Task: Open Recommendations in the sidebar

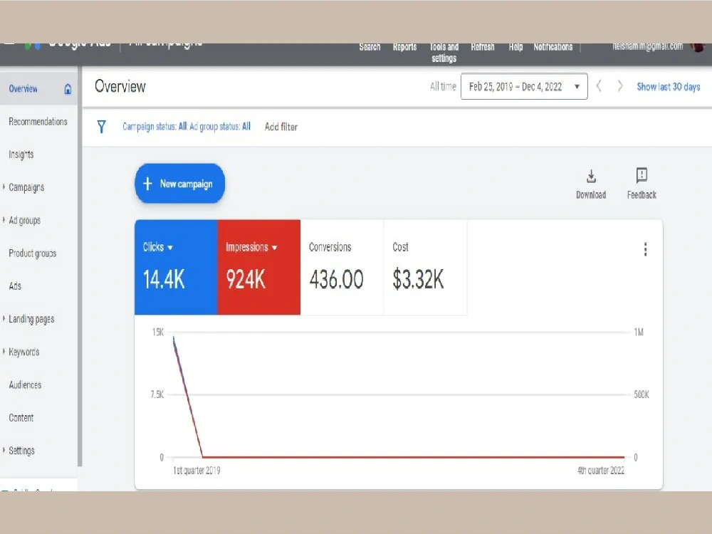Action: (x=38, y=122)
